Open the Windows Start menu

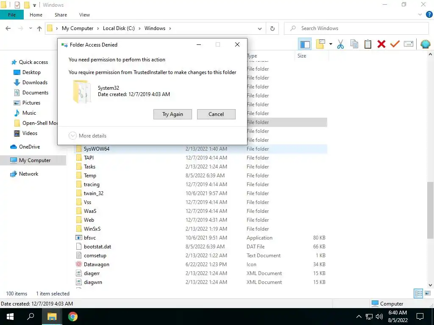tap(10, 317)
